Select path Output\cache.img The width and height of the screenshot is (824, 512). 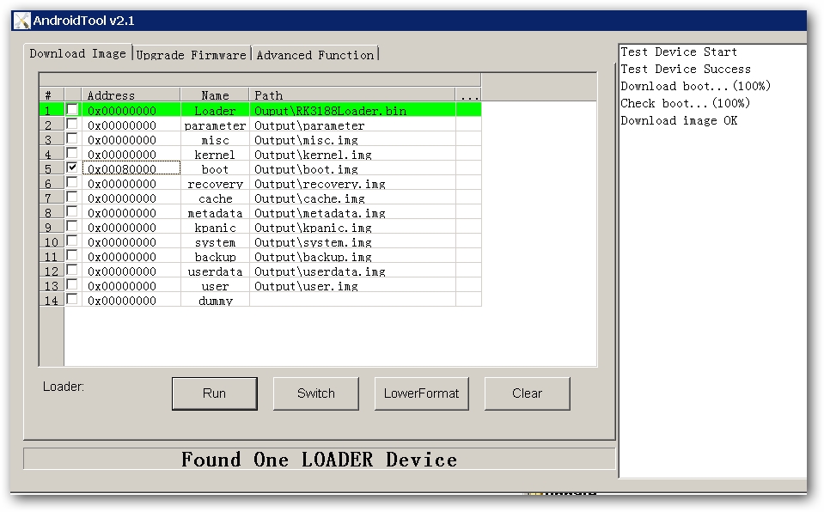[352, 198]
